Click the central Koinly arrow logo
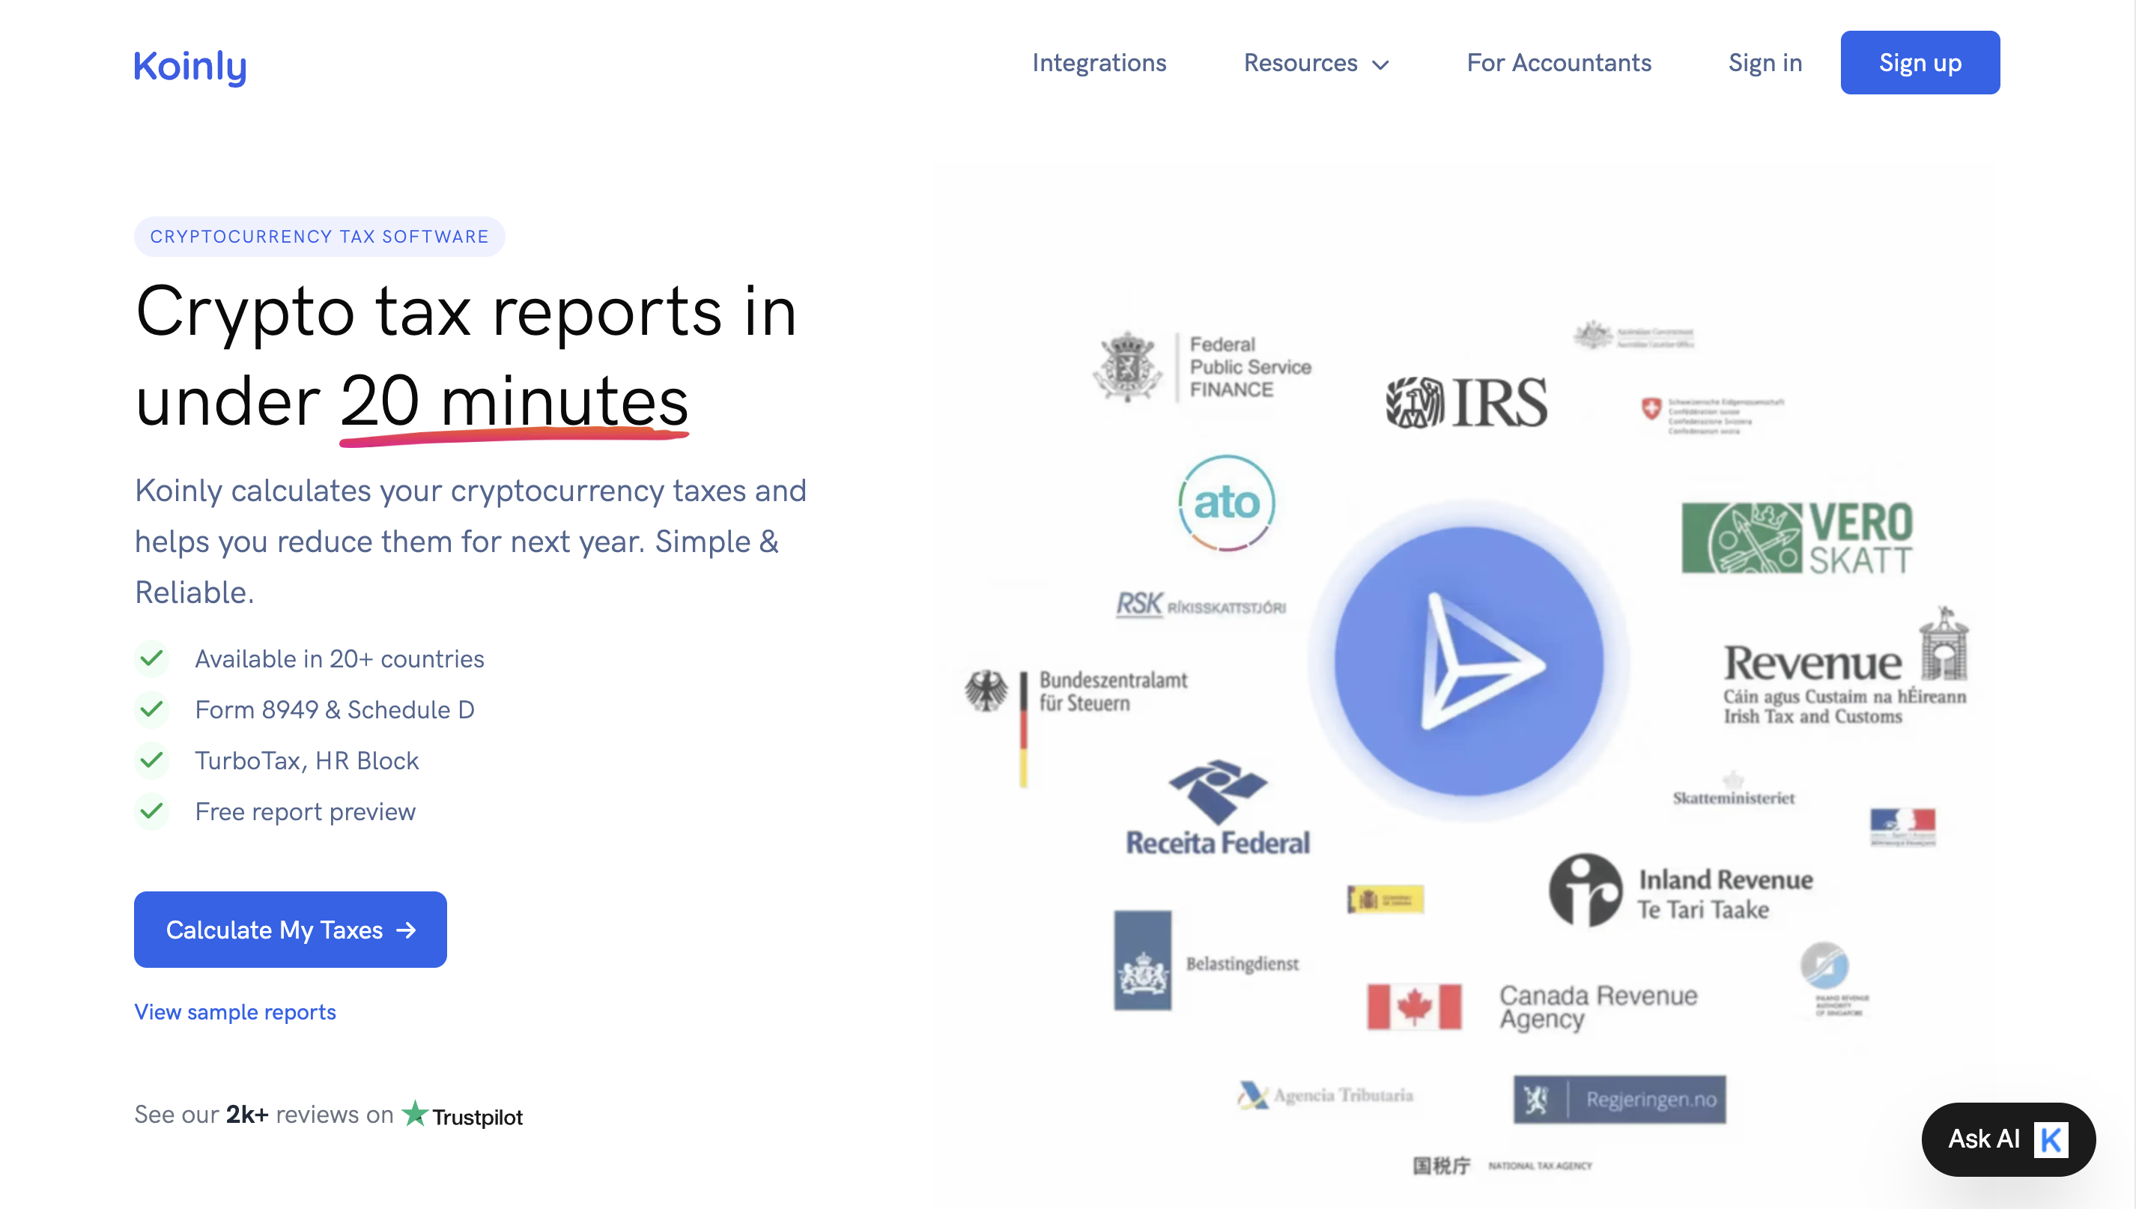Image resolution: width=2136 pixels, height=1209 pixels. click(x=1469, y=661)
